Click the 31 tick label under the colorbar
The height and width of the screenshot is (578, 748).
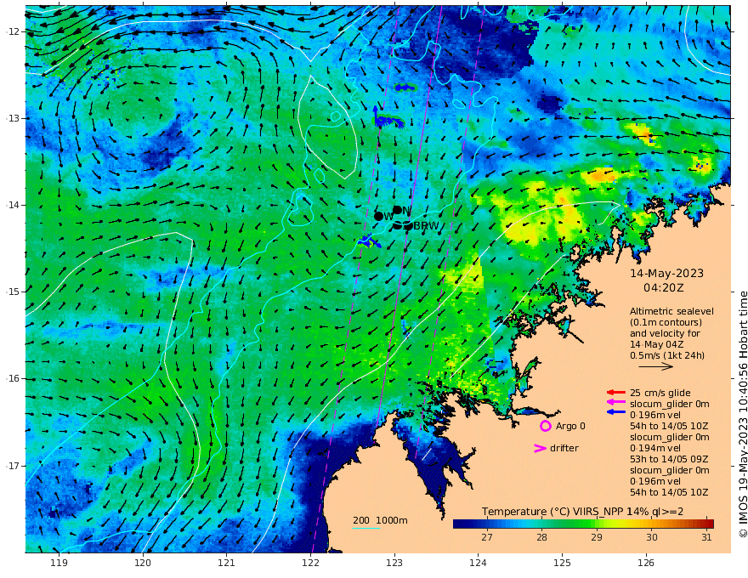706,537
